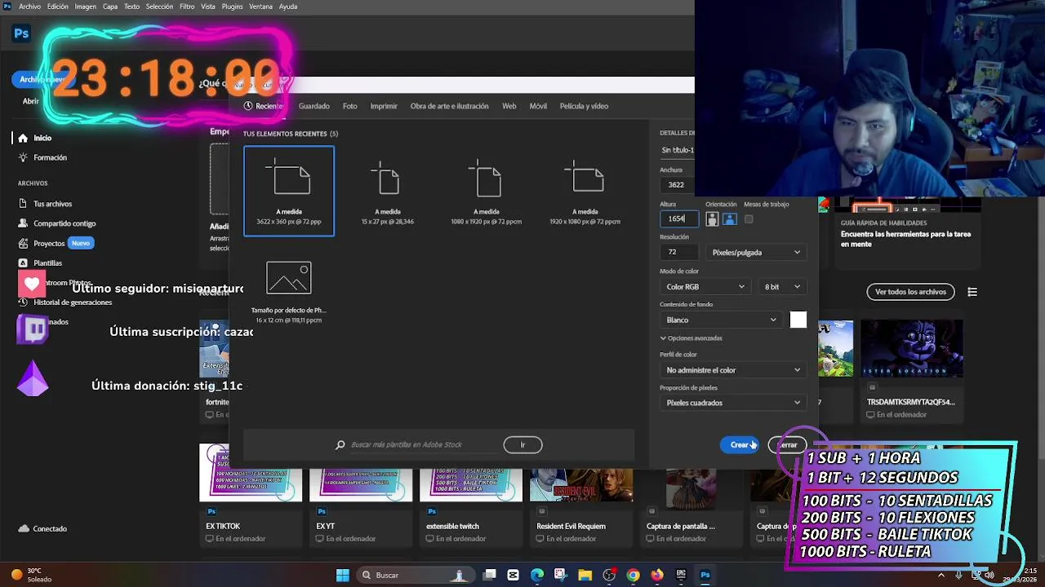Switch the file list to list view
The width and height of the screenshot is (1045, 587).
972,292
